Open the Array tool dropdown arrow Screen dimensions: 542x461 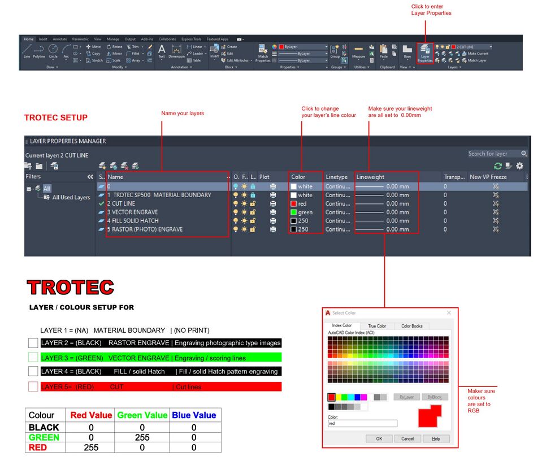[143, 60]
